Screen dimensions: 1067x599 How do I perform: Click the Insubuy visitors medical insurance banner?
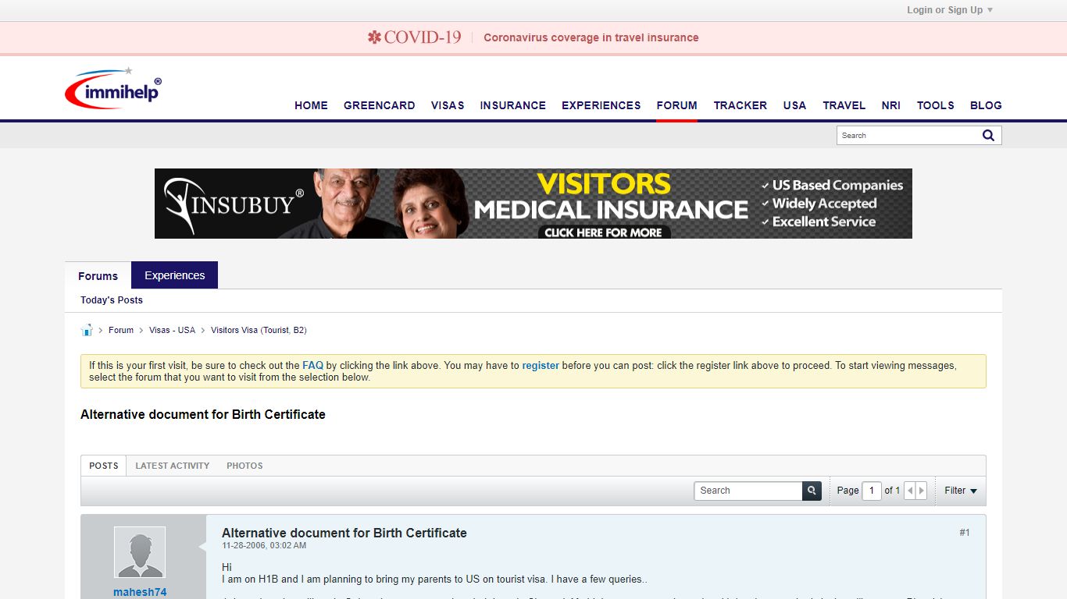(x=533, y=204)
